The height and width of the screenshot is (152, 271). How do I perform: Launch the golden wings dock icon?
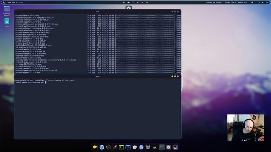pos(155,147)
